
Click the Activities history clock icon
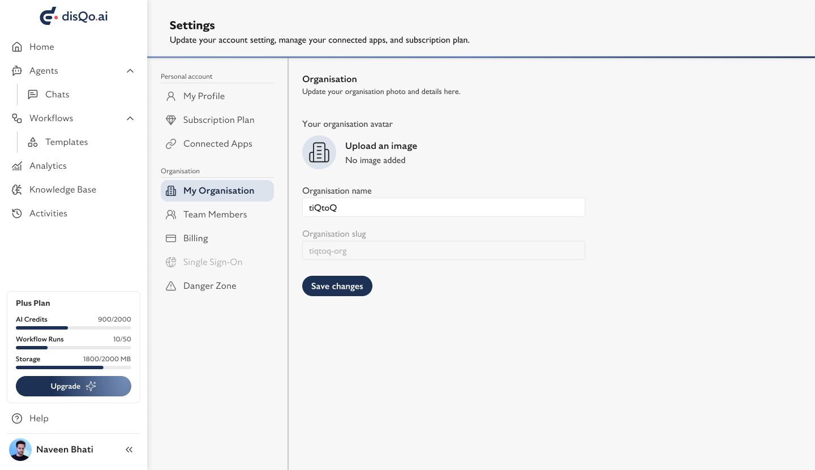17,213
